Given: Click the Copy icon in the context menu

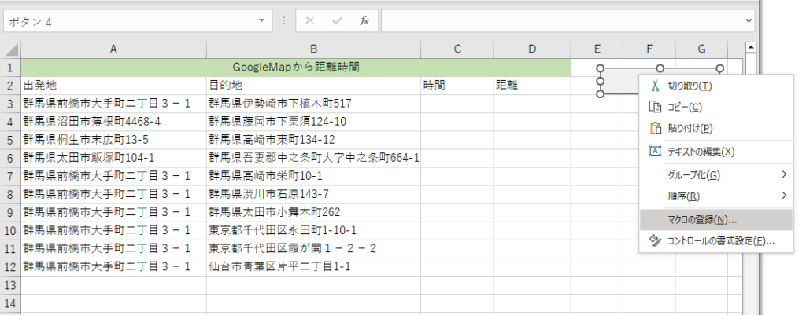Looking at the screenshot, I should (654, 107).
